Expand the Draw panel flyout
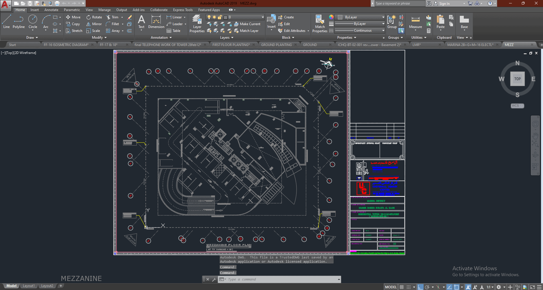Screen dimensions: 543x290 [x=32, y=38]
